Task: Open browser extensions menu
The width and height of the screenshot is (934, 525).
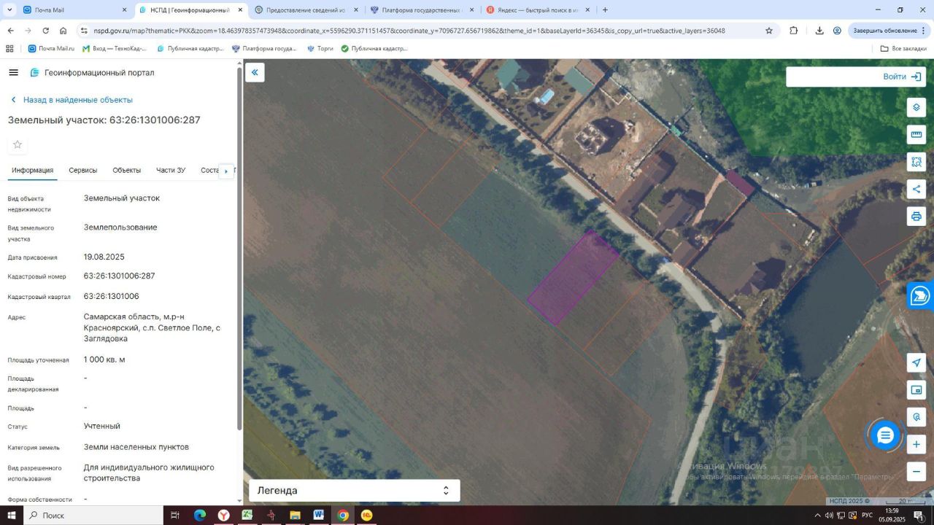Action: (794, 31)
